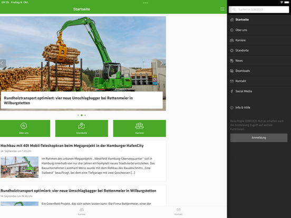Show previous slide with left carousel arrow
Screen dimensions: 291x218
3,63
